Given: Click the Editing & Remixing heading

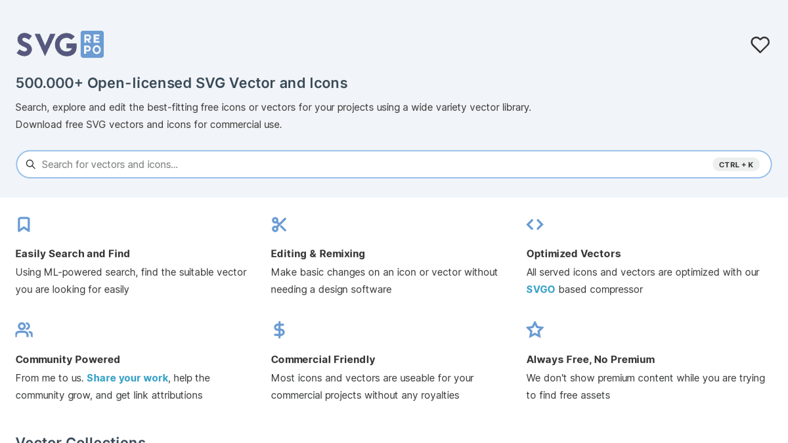Looking at the screenshot, I should pos(318,253).
